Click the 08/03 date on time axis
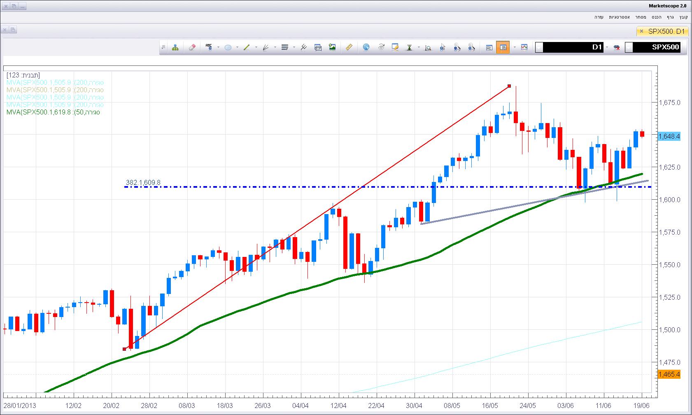 tap(187, 406)
